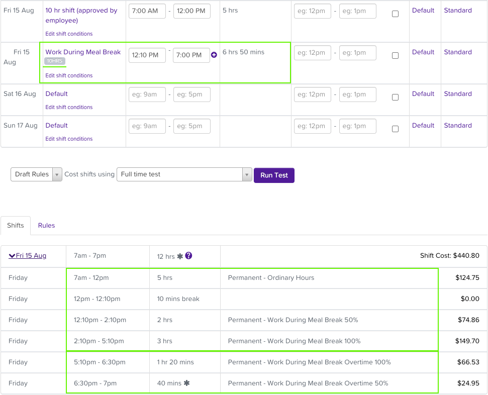The height and width of the screenshot is (395, 488).
Task: Click the 10HRS tag badge
Action: coord(55,61)
